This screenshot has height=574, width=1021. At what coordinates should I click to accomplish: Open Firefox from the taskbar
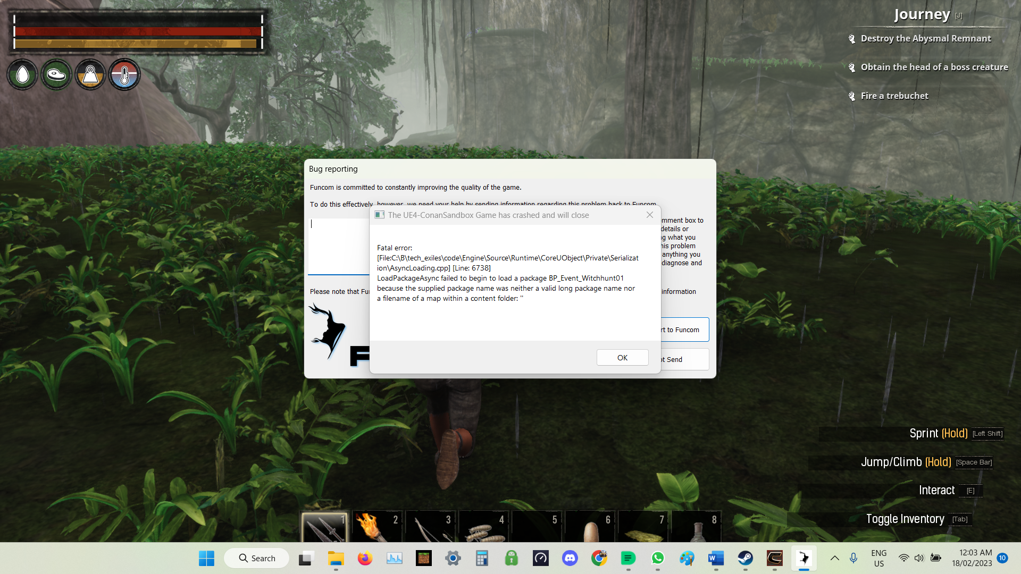coord(365,558)
